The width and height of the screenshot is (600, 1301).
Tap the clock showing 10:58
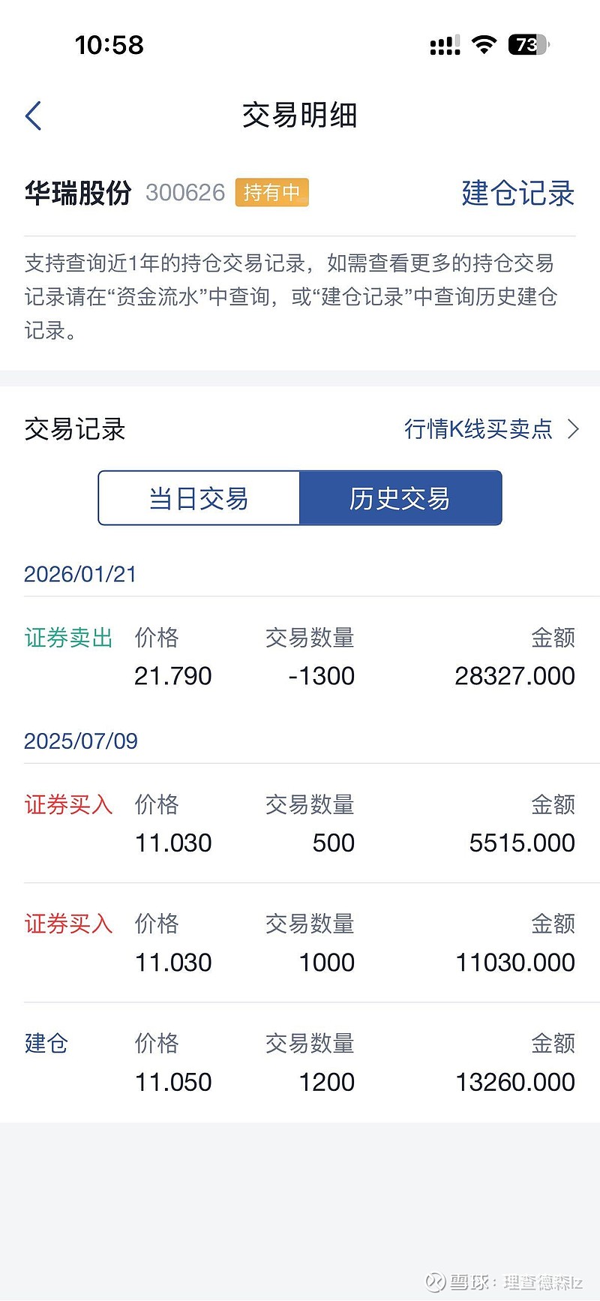[109, 45]
